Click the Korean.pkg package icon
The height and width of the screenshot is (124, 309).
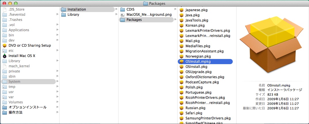click(x=182, y=25)
